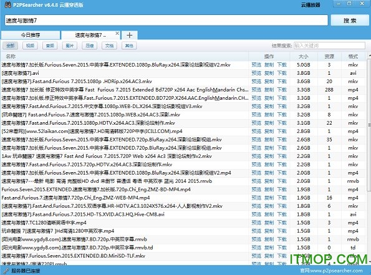Viewport: 371px width, 275px height.
Task: Click 预览 for the 3.6GB HDRip row
Action: point(256,81)
